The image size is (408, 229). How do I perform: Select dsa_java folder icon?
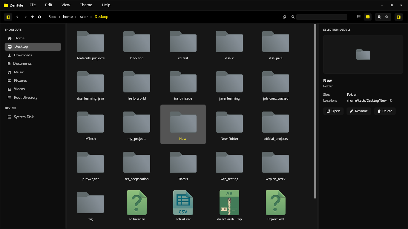pos(276,42)
